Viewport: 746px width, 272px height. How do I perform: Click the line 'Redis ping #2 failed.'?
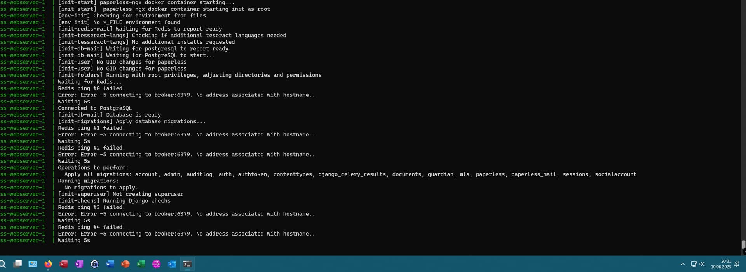coord(92,148)
